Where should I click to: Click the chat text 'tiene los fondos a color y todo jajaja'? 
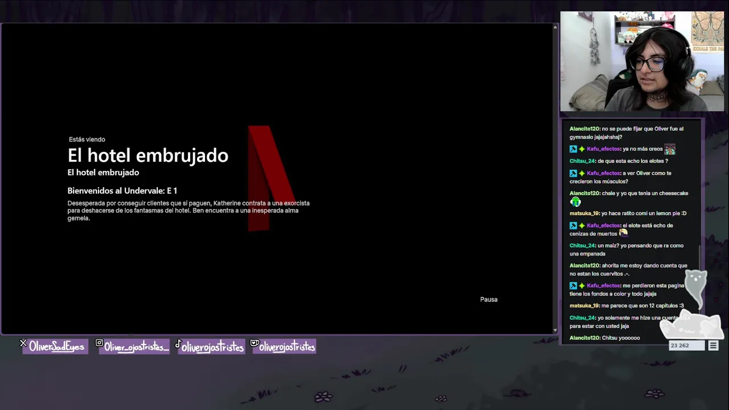(x=613, y=294)
